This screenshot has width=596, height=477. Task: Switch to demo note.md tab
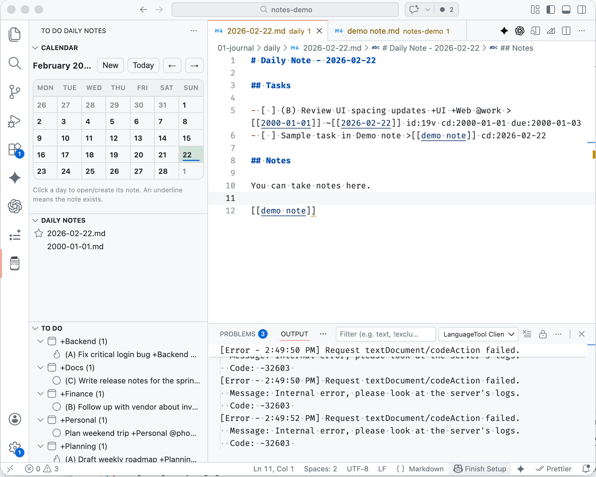(373, 31)
